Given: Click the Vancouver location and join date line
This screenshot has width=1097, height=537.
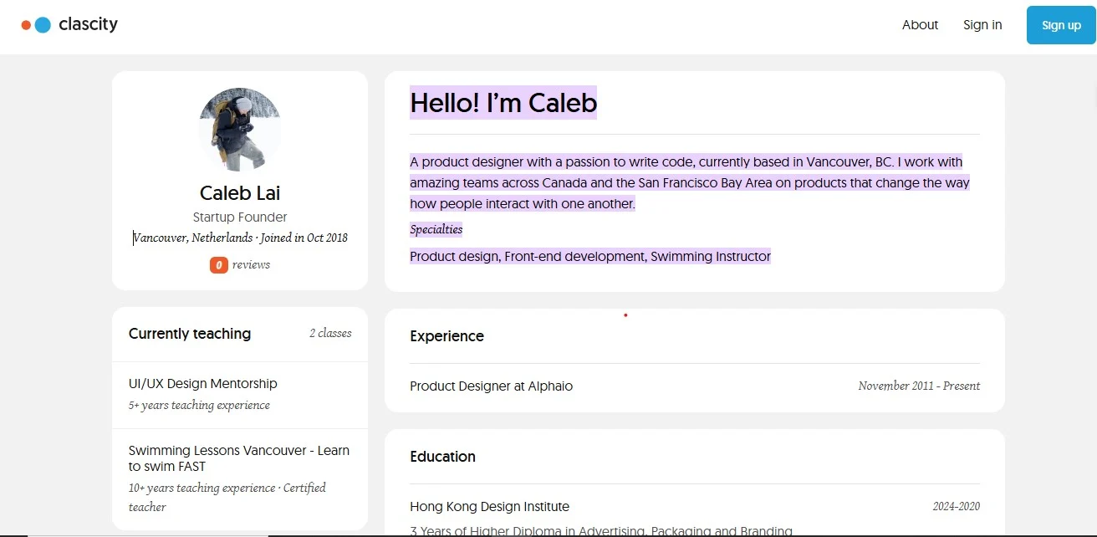Looking at the screenshot, I should point(241,238).
